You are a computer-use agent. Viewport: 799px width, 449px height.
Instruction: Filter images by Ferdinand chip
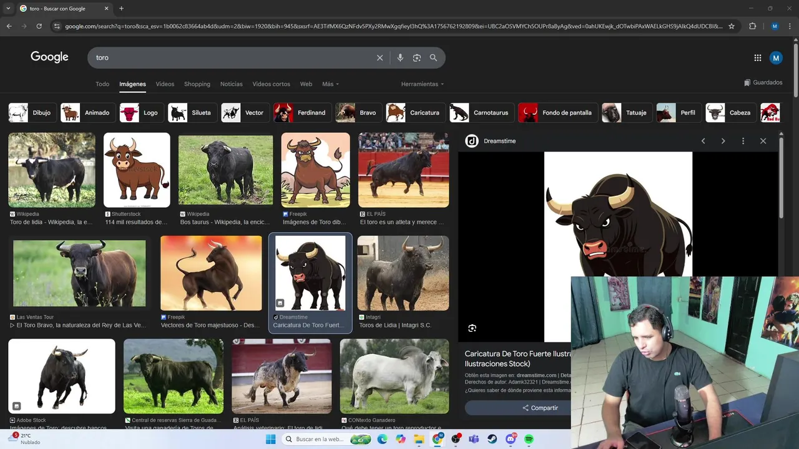302,113
